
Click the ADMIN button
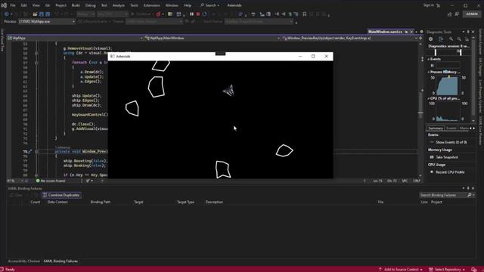click(x=472, y=14)
